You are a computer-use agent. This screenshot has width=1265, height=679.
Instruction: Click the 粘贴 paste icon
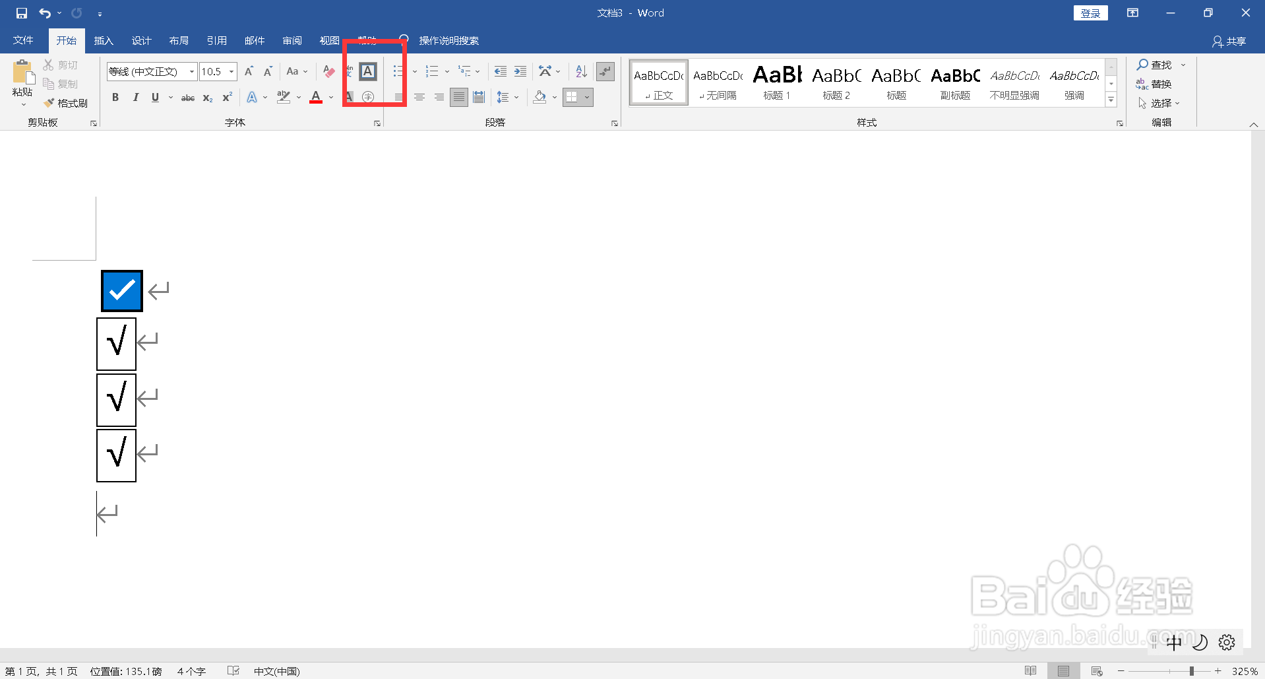[22, 72]
